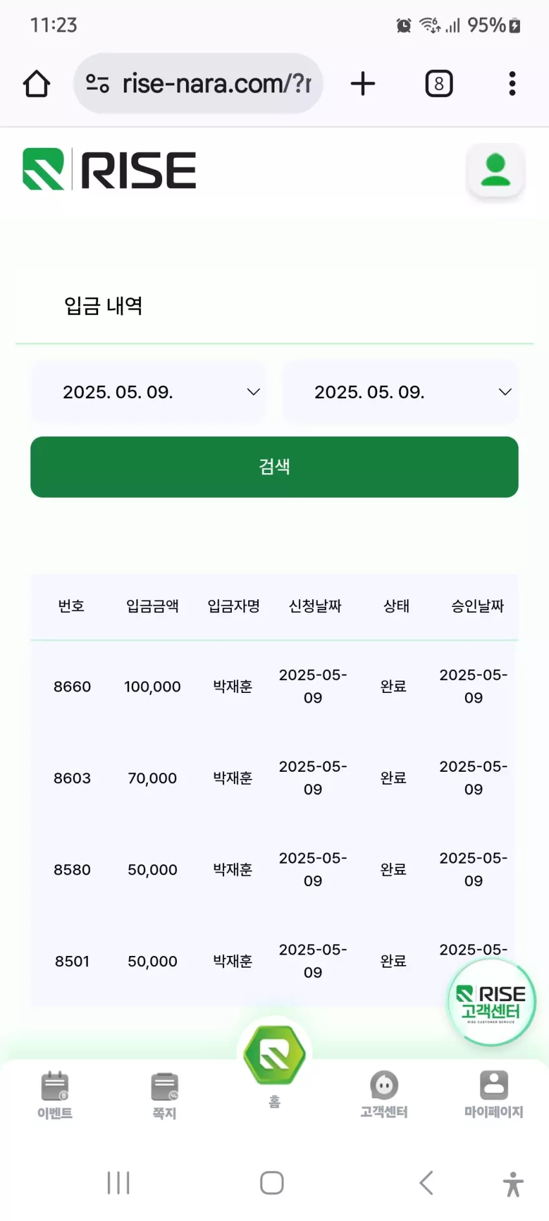The width and height of the screenshot is (549, 1221).
Task: Open the 마이페이지 tab
Action: pos(494,1094)
